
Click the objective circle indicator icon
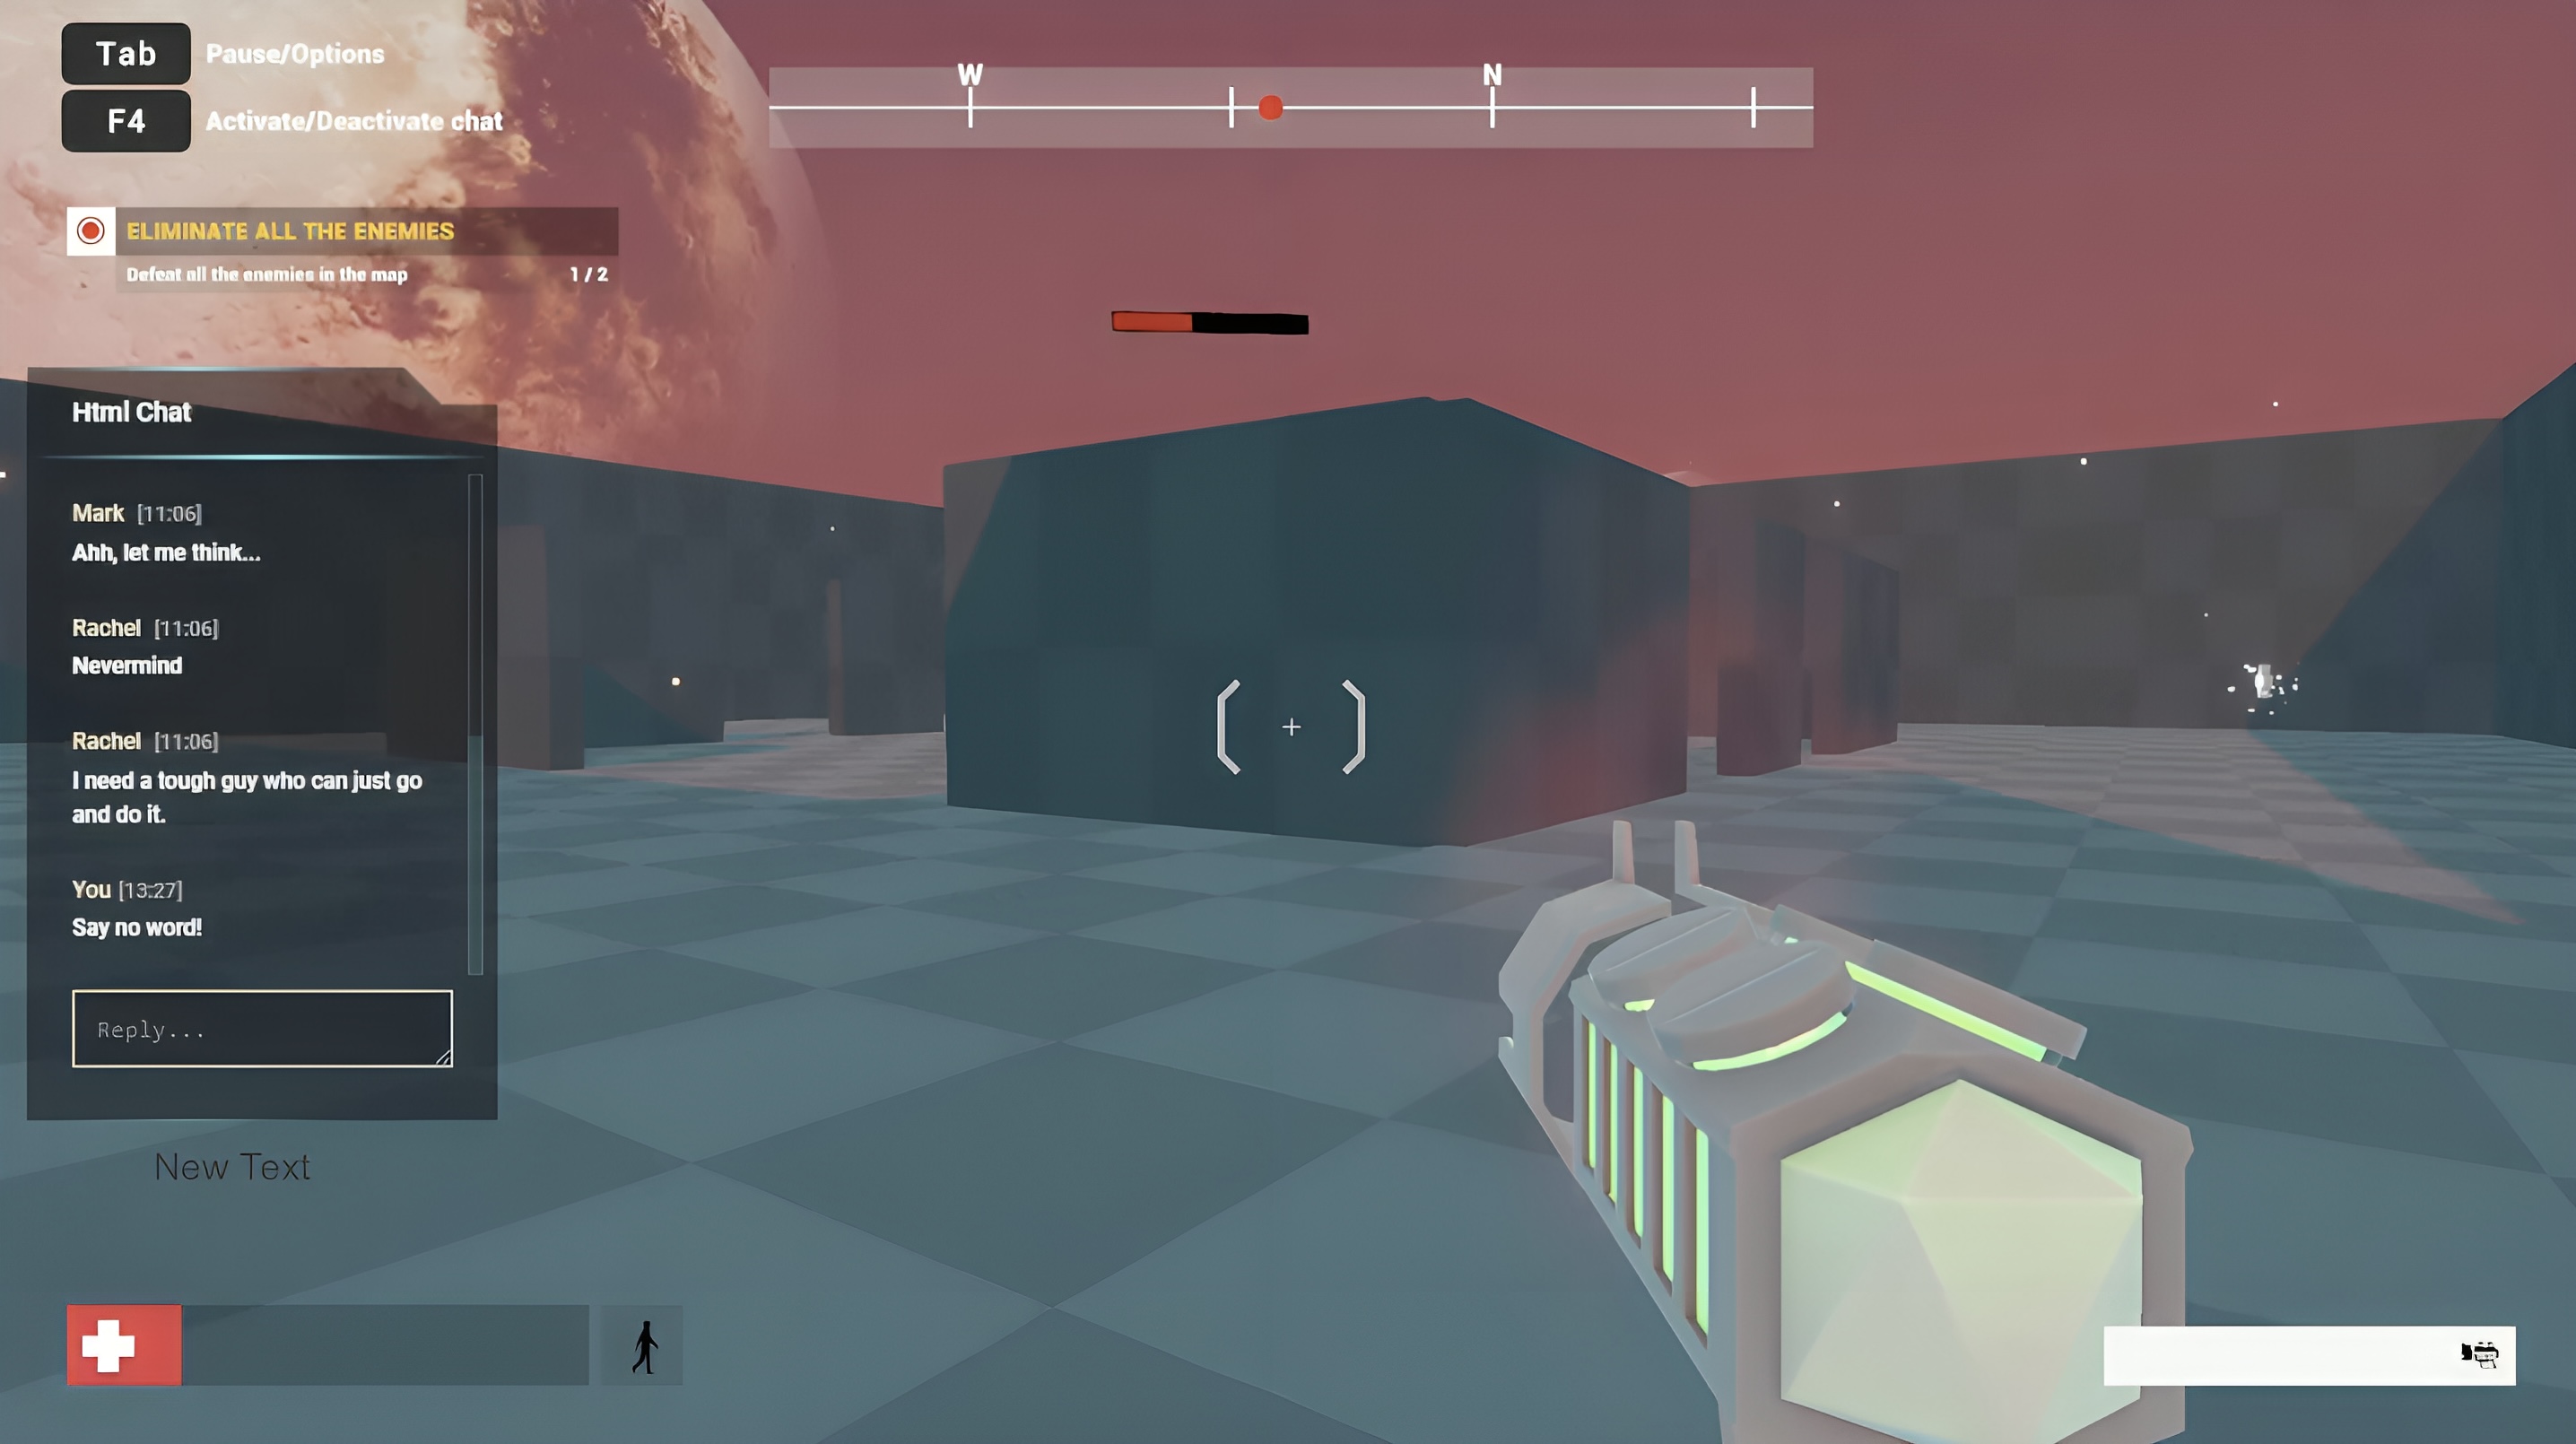tap(89, 230)
